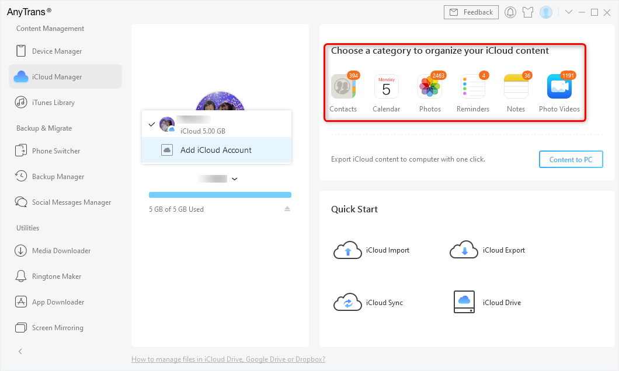Click the iCloud storage usage bar
Viewport: 619px width, 371px height.
[220, 195]
